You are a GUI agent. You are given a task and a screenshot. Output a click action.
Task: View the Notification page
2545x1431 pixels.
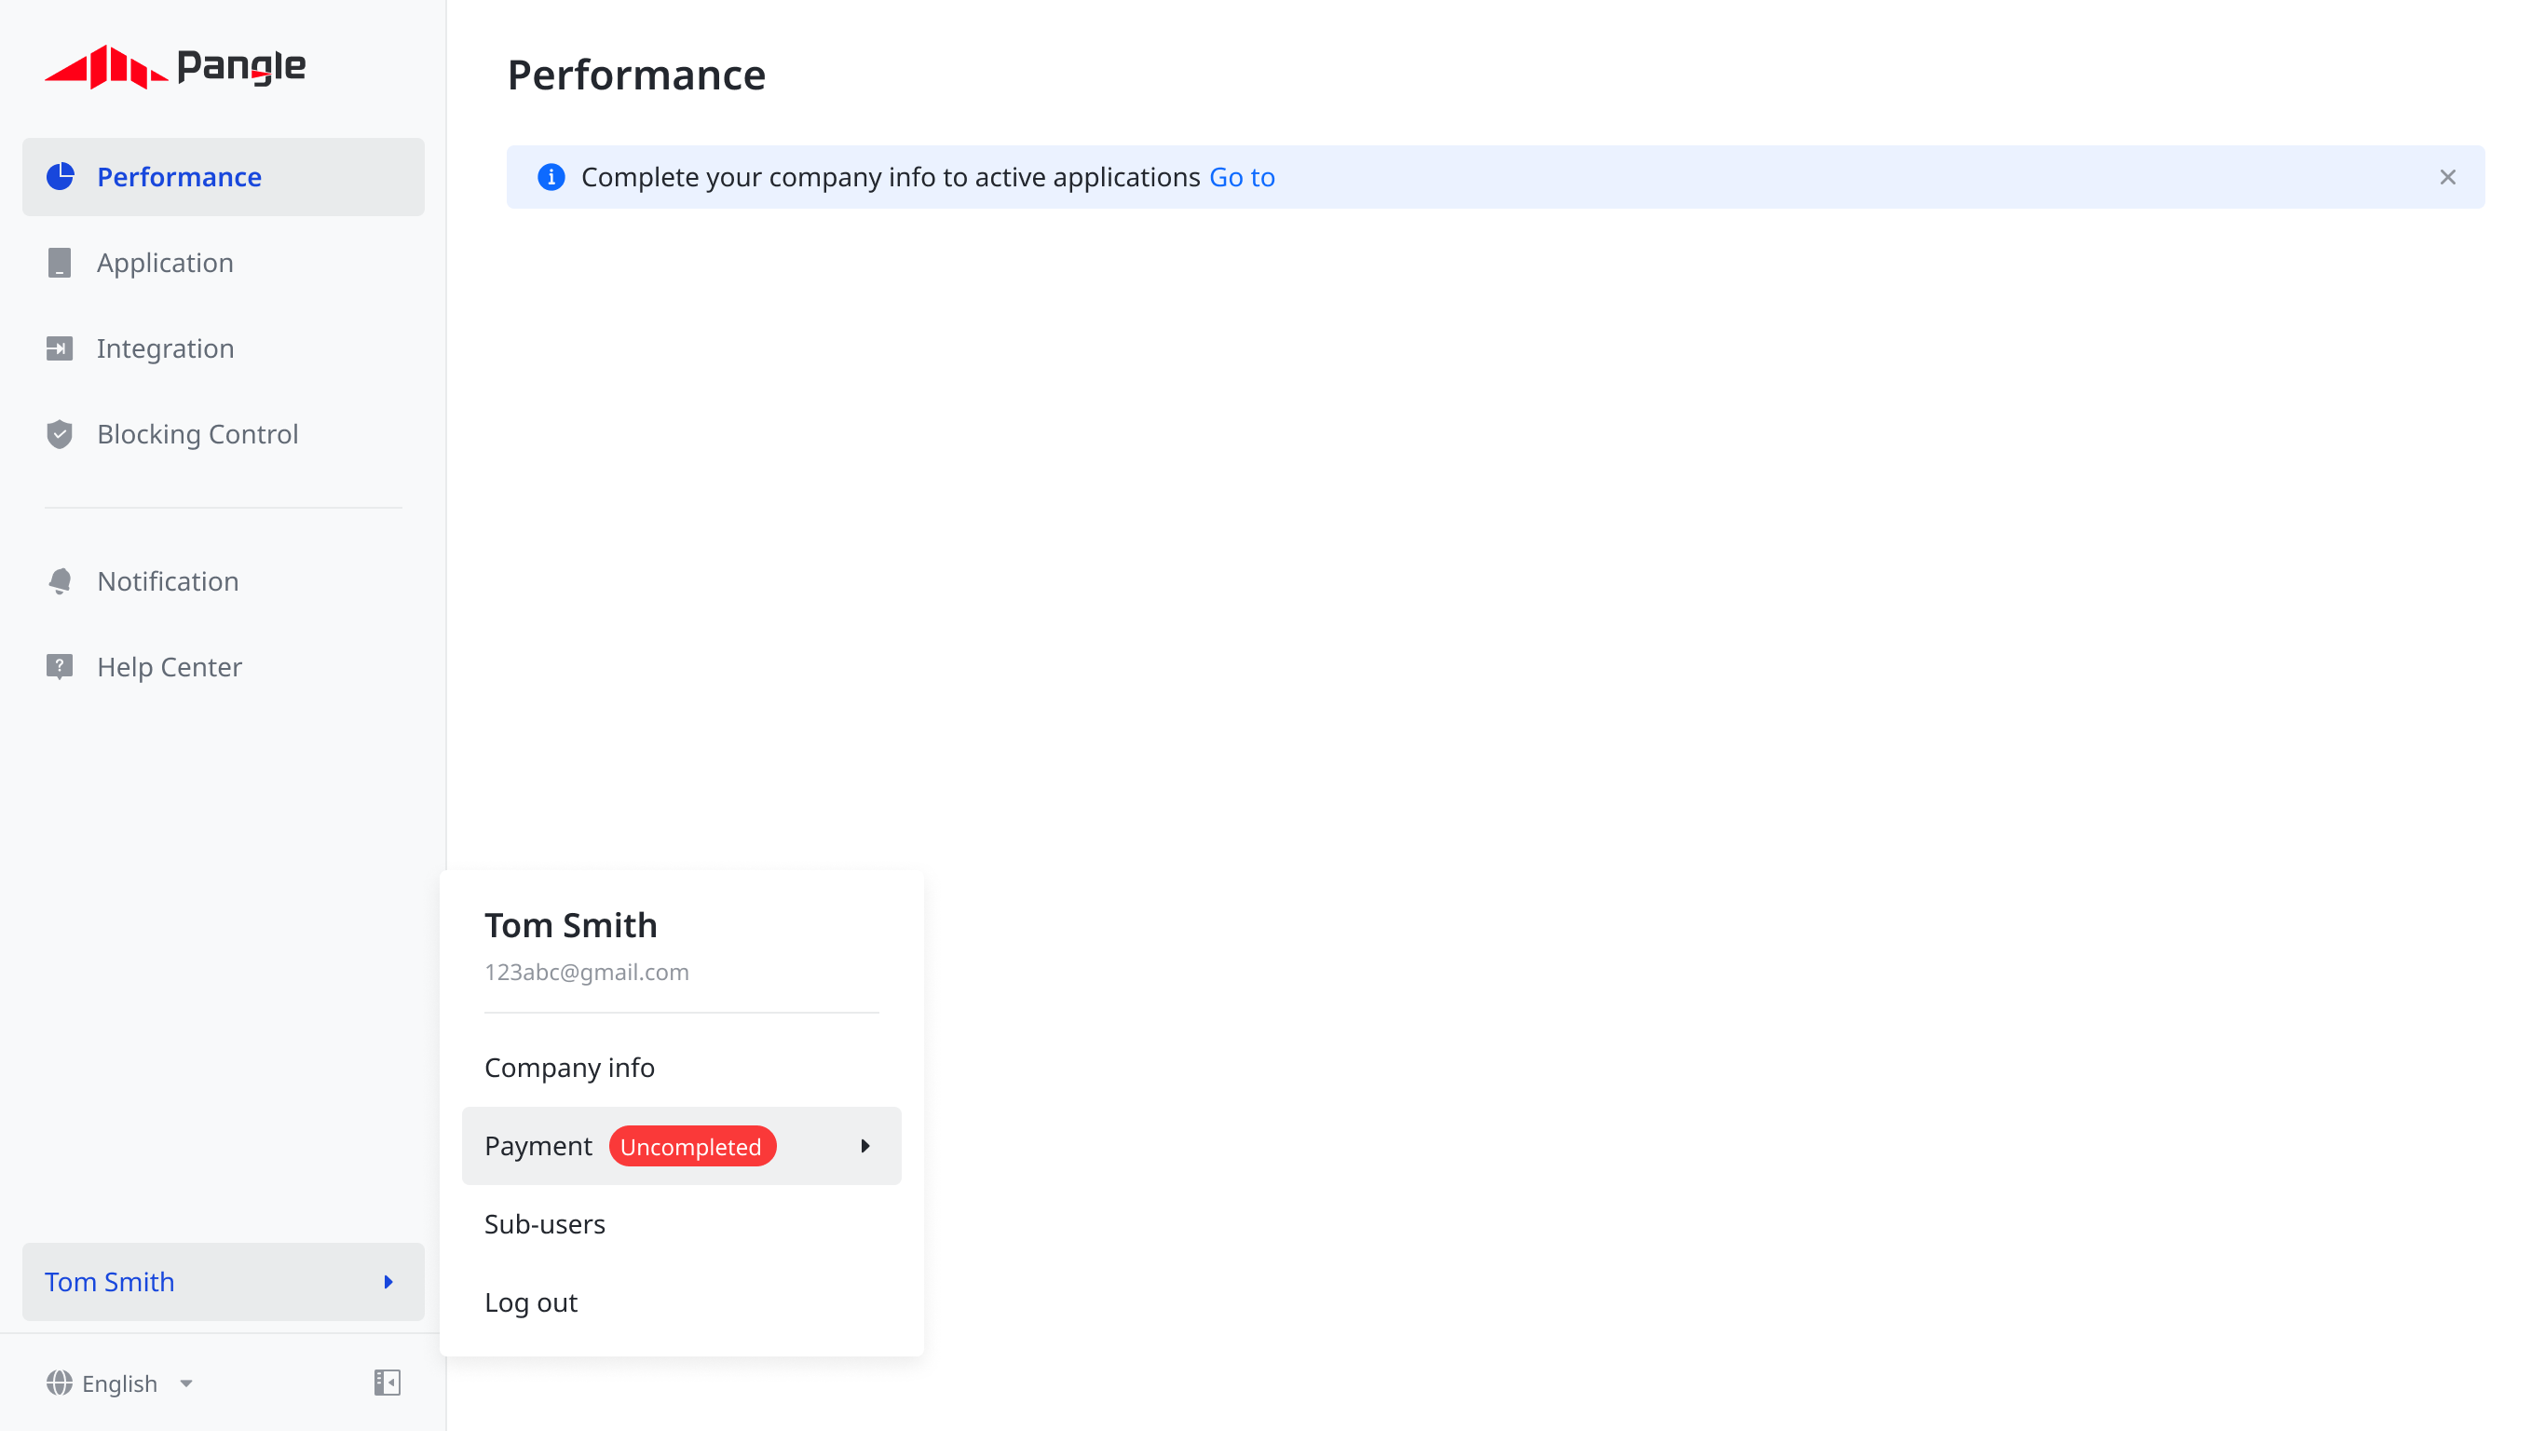coord(224,581)
